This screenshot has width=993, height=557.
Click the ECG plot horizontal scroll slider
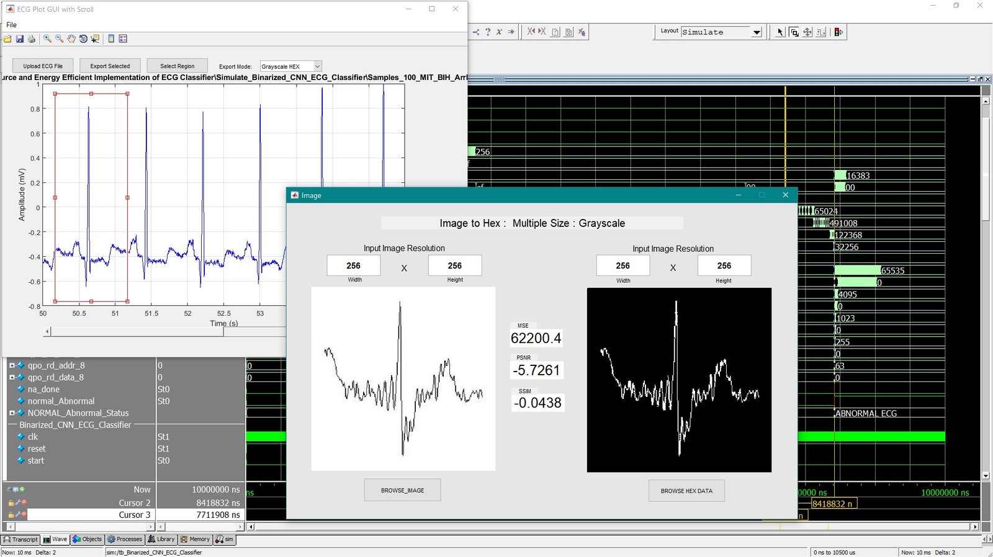click(137, 332)
